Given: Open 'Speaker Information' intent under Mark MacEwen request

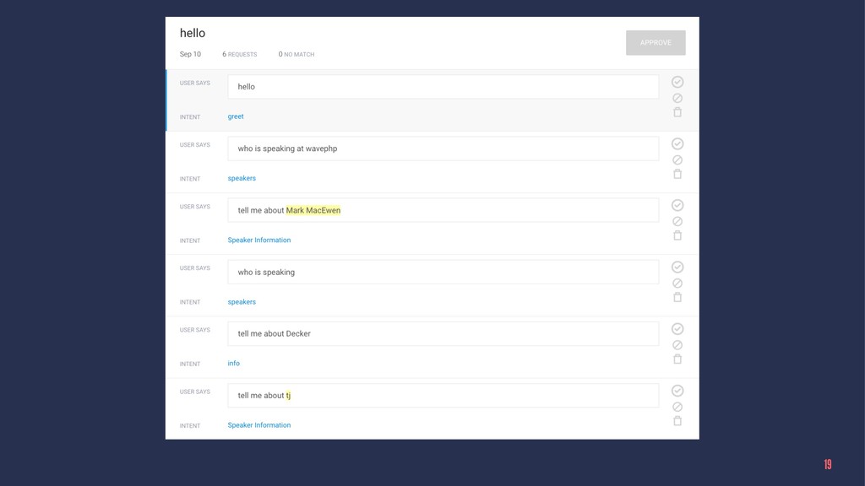Looking at the screenshot, I should [x=259, y=240].
